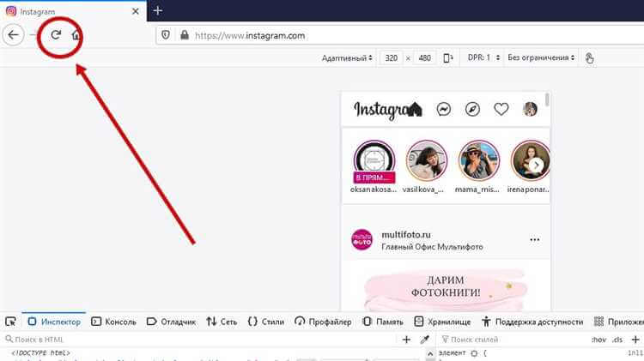Switch to the Профайлер tab
Screen dimensions: 644x361
point(323,322)
